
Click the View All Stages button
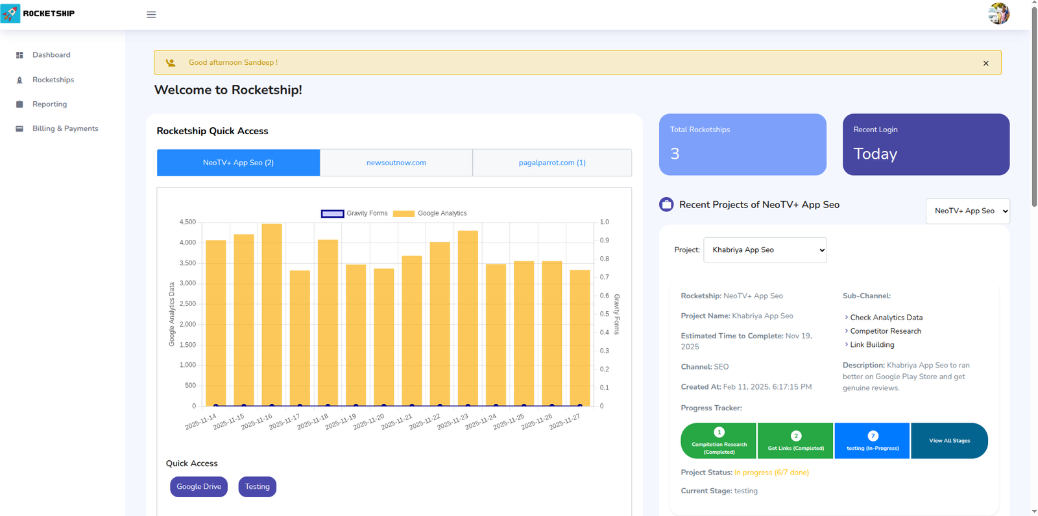[x=949, y=441]
